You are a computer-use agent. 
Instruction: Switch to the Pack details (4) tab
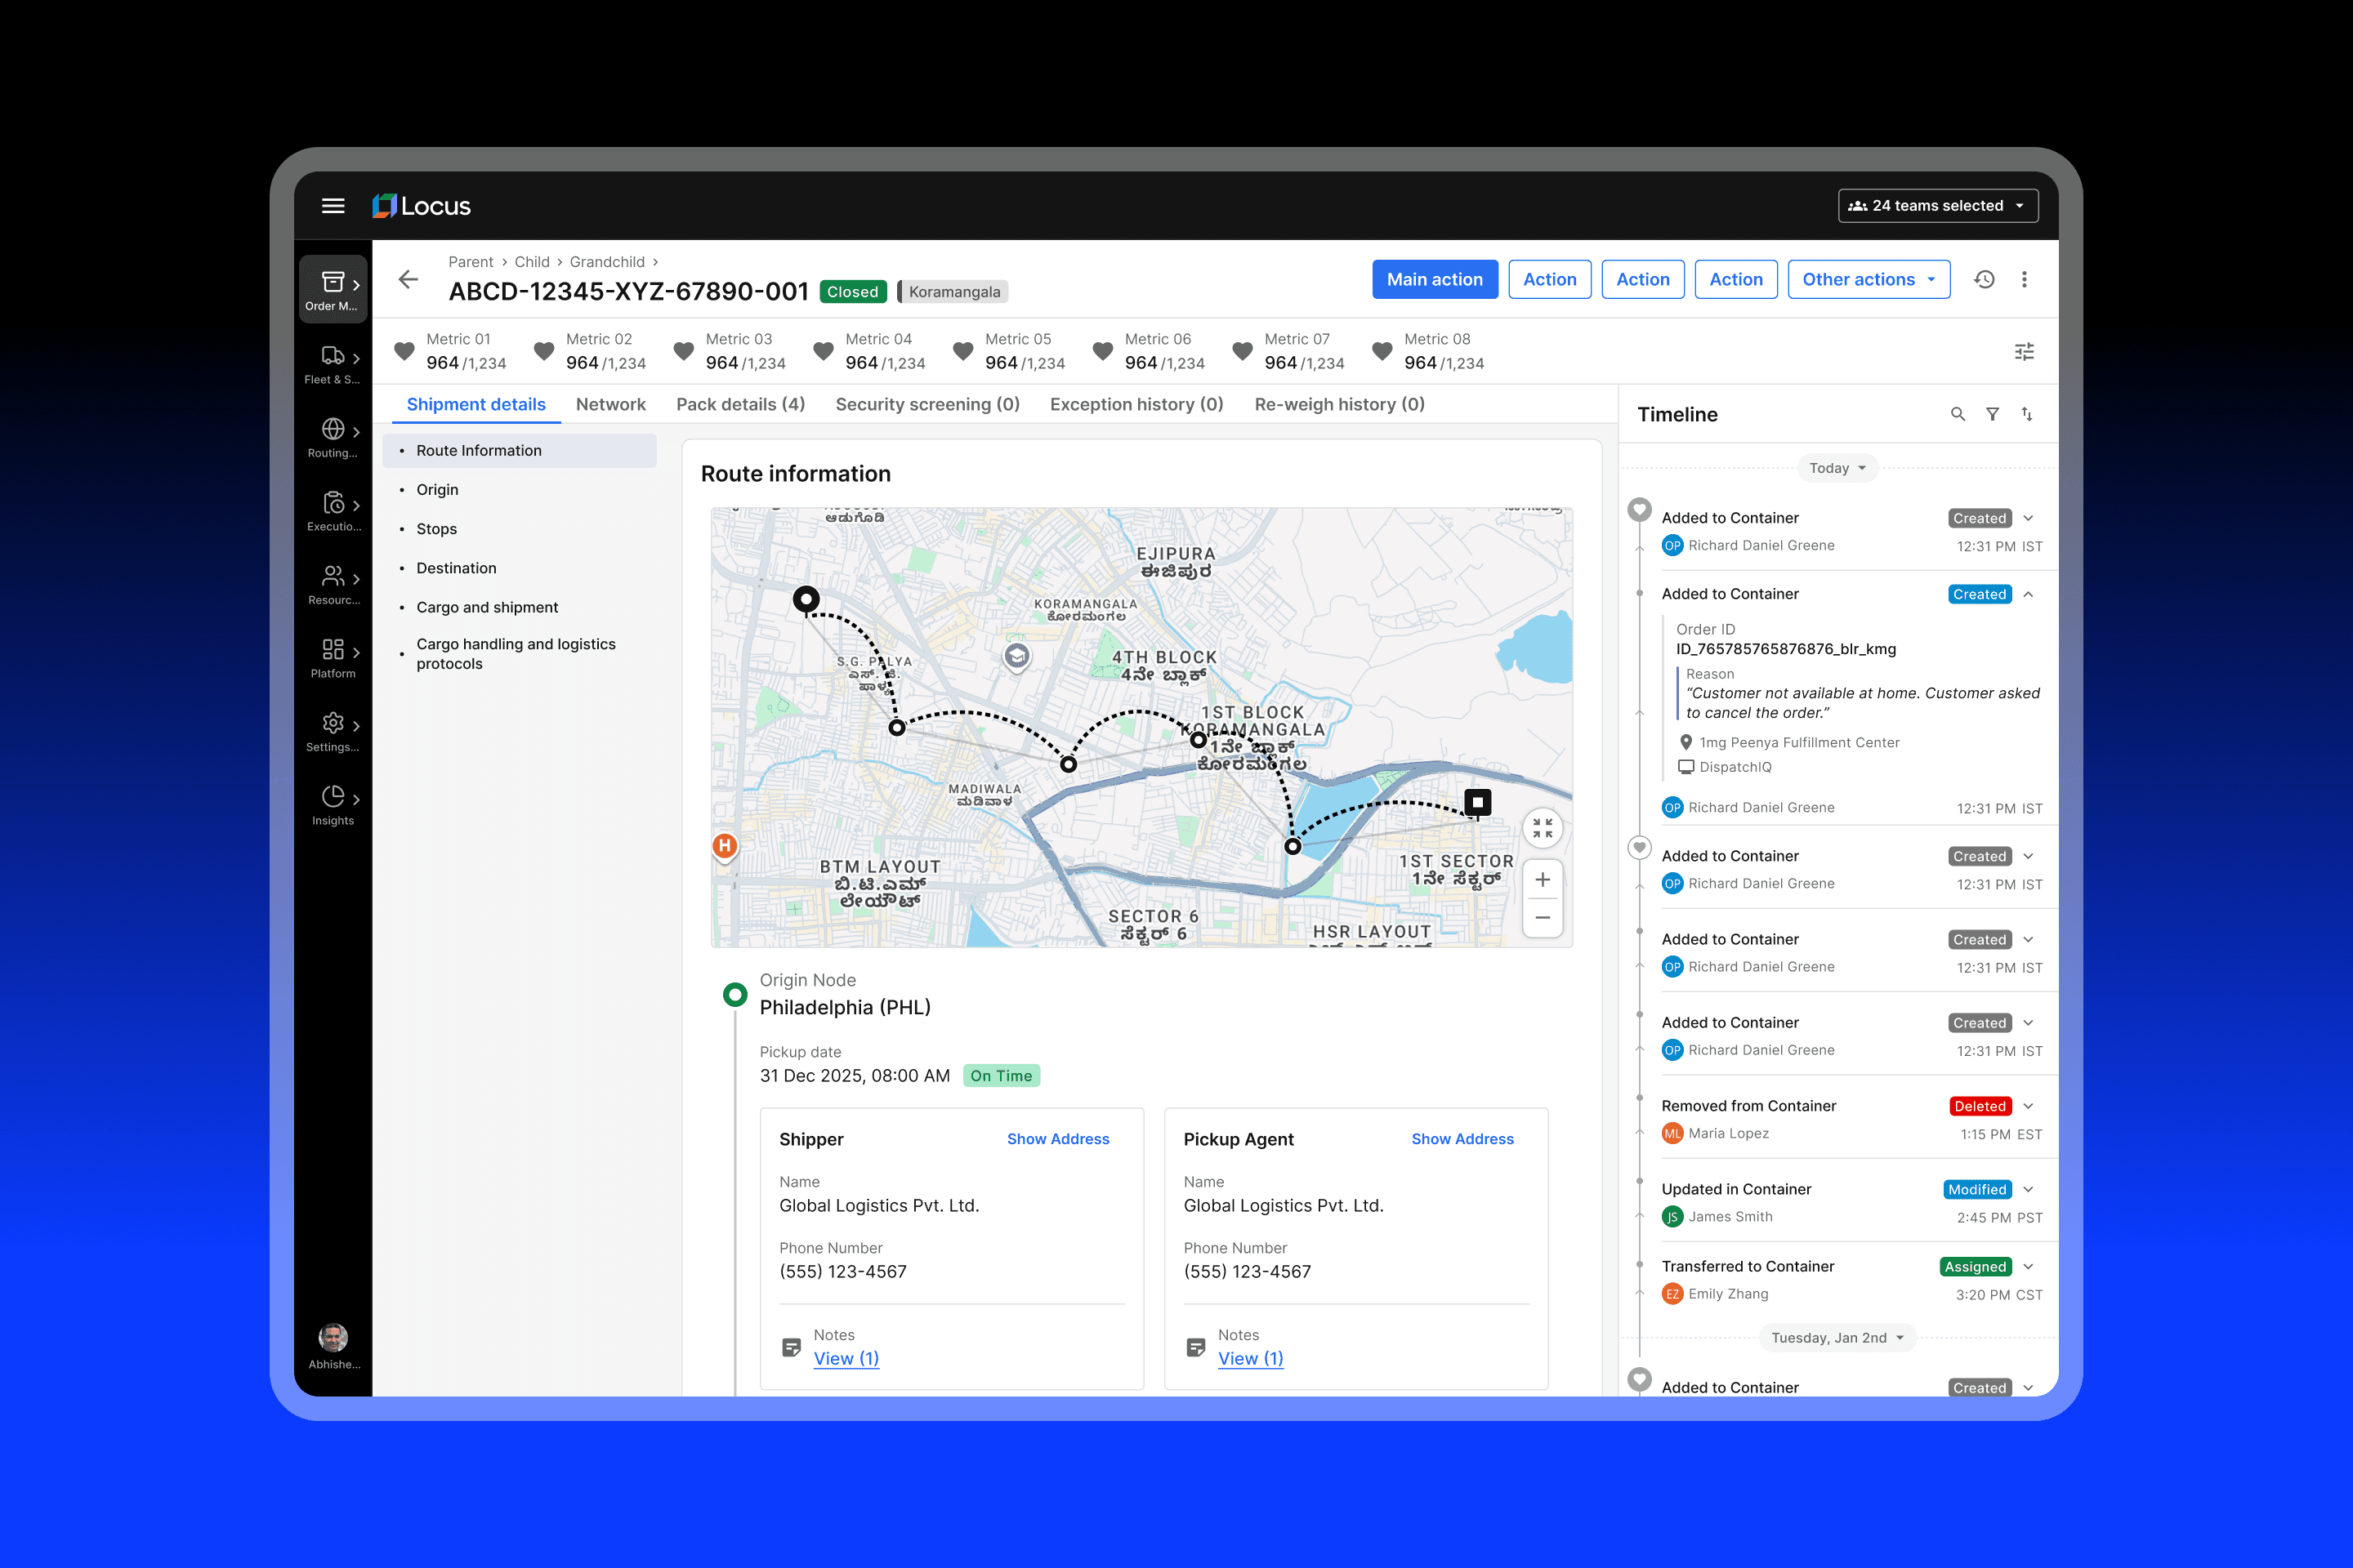[740, 404]
